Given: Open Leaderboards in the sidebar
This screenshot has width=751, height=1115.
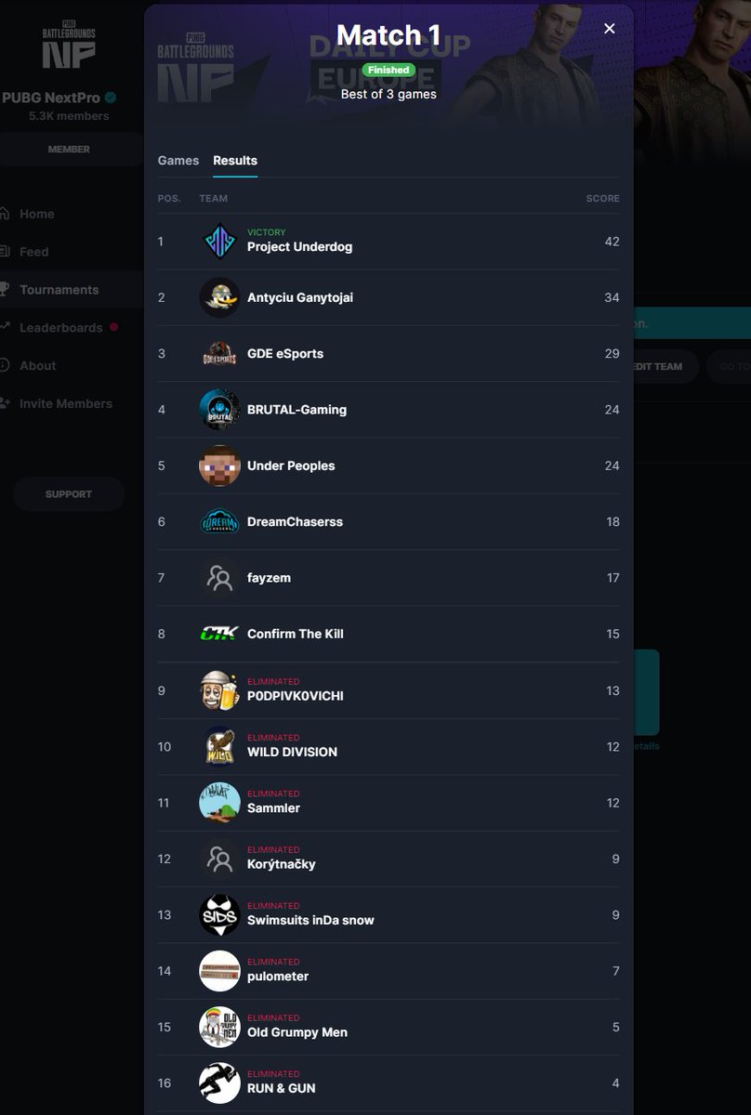Looking at the screenshot, I should (x=60, y=328).
